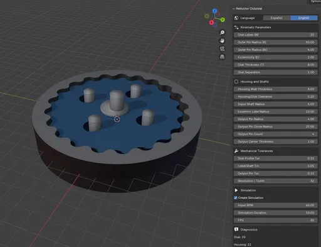Click the zoom magnifier viewport icon
This screenshot has width=321, height=247.
coord(222,33)
